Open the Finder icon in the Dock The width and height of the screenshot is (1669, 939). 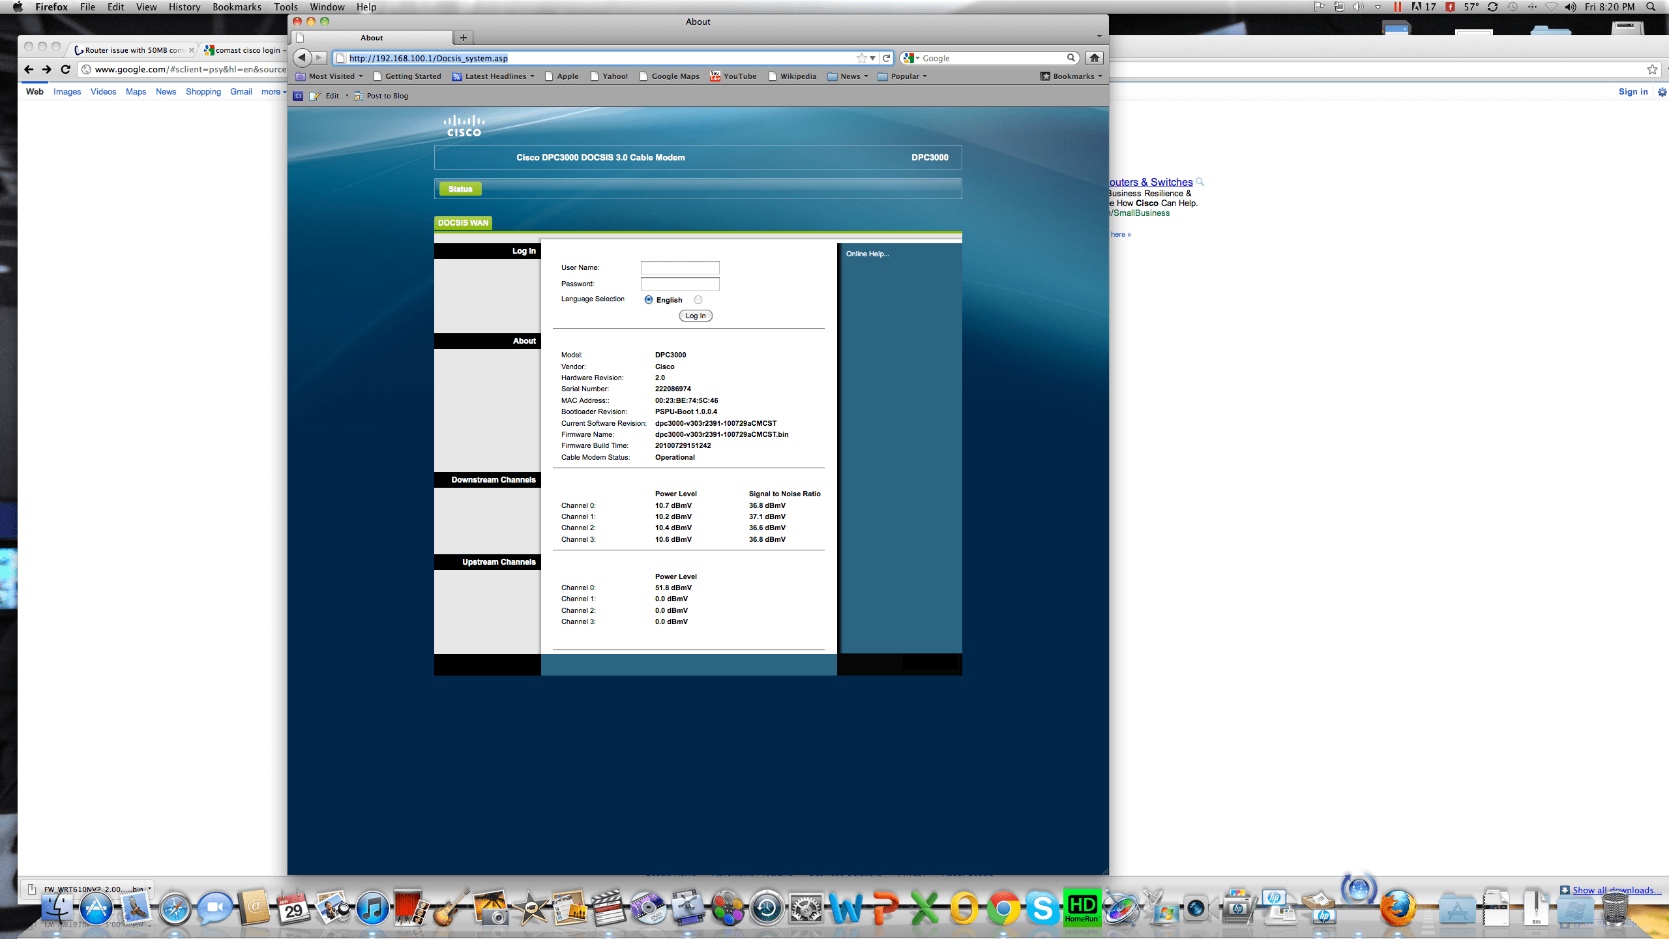tap(57, 908)
